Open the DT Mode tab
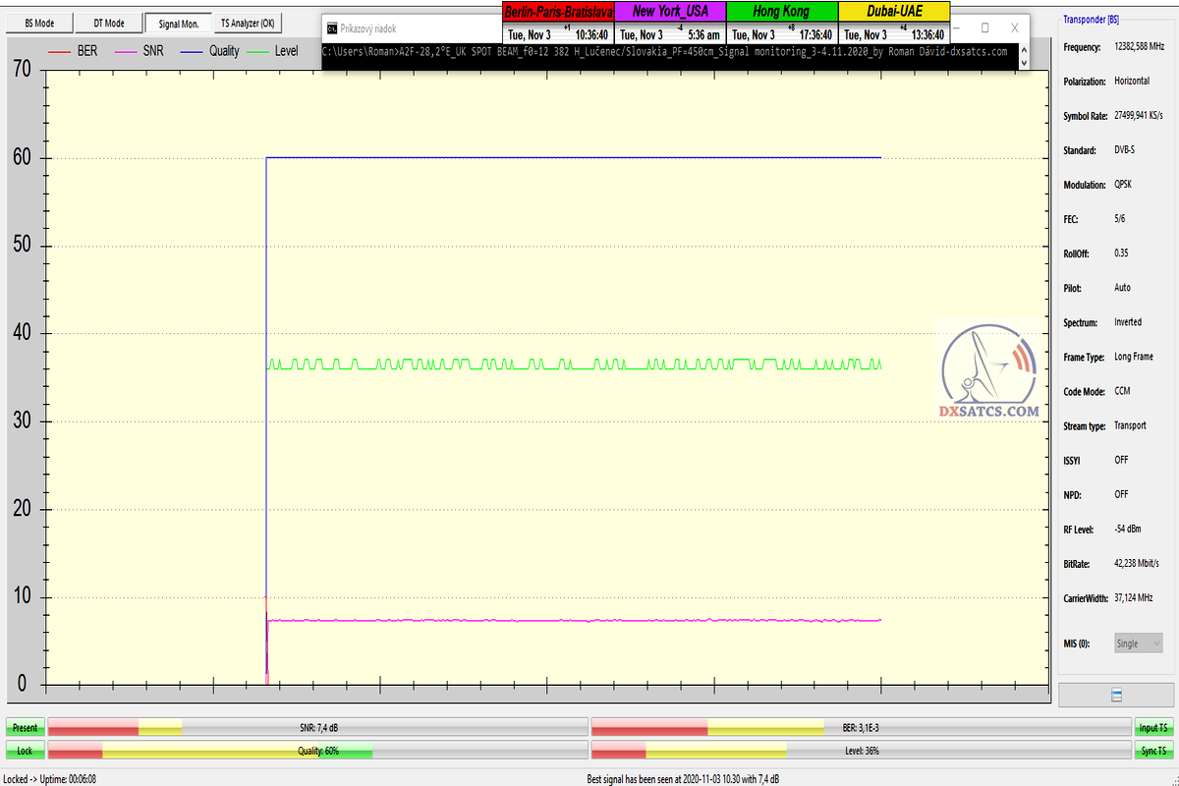Screen dimensions: 1179x786 coord(109,23)
